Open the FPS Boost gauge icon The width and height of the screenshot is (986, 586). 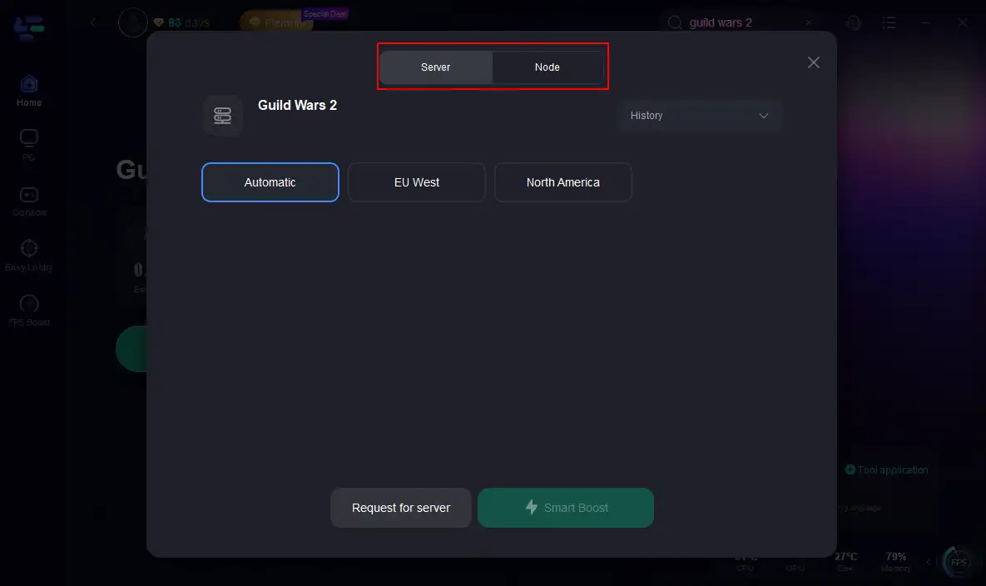pos(29,304)
